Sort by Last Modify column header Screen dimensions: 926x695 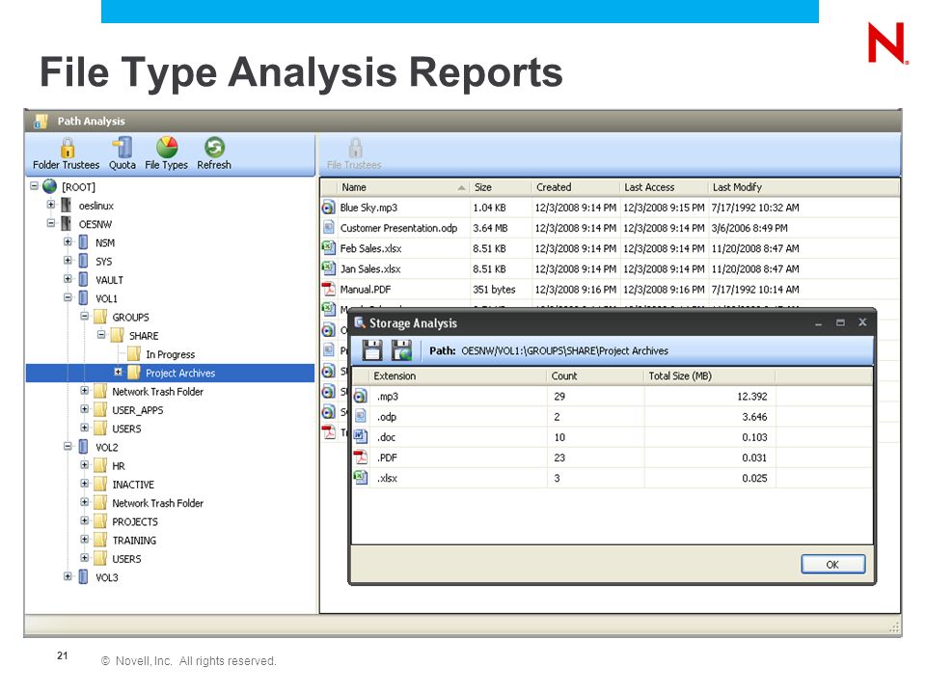[803, 187]
